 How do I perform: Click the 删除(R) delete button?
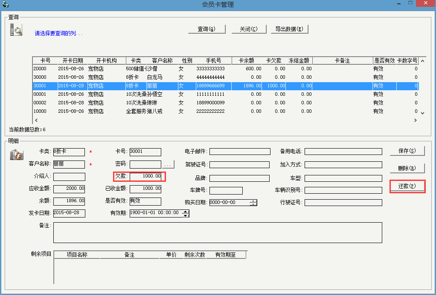(407, 168)
